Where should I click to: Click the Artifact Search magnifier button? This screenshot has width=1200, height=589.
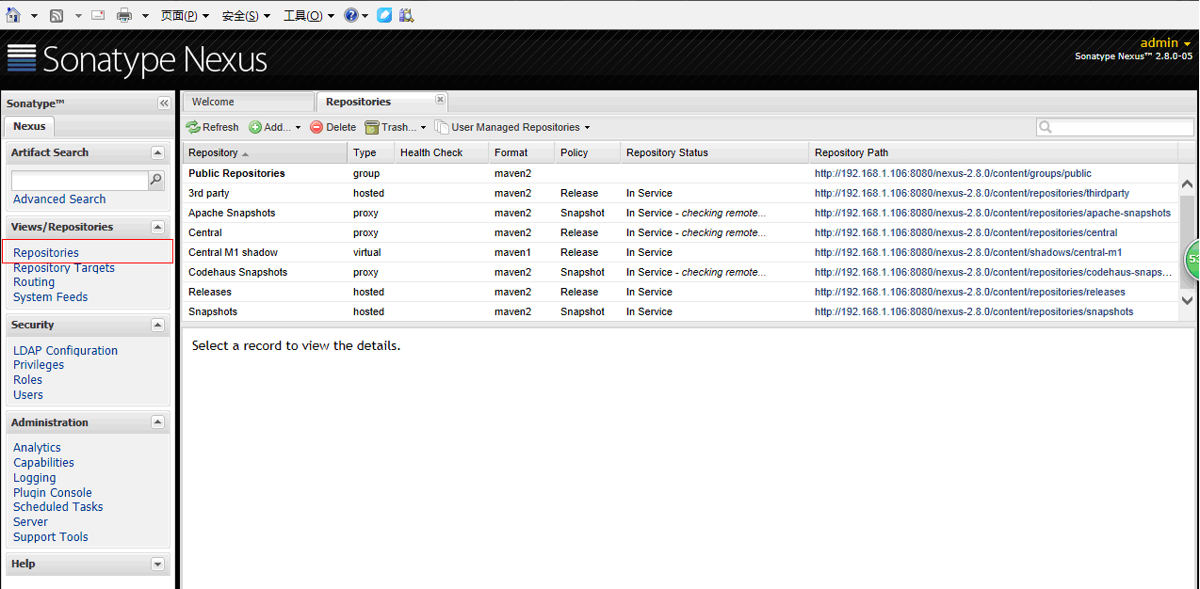pos(156,180)
